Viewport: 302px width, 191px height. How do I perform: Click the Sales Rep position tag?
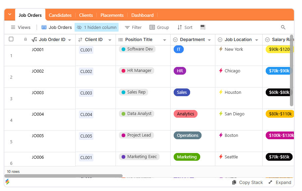(x=133, y=92)
